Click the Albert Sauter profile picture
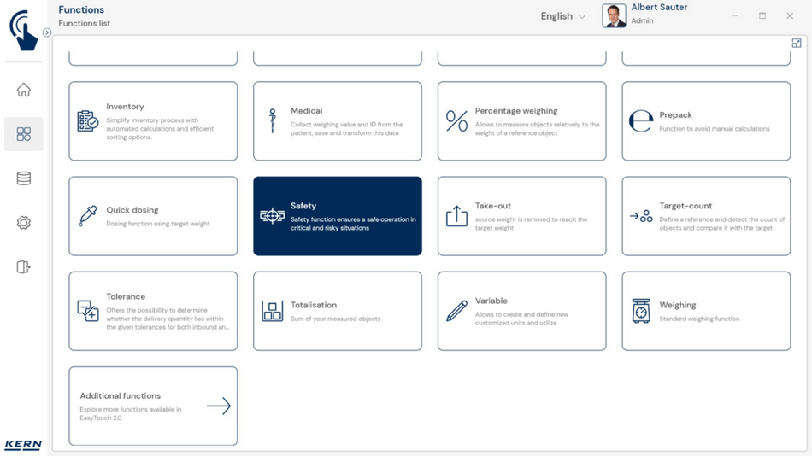Screen dimensions: 812x456 tap(614, 15)
